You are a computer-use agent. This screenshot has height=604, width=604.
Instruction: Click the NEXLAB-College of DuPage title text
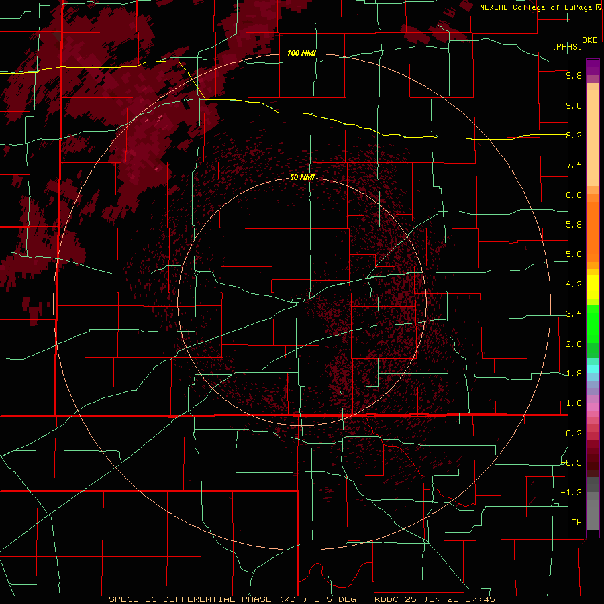pos(536,7)
